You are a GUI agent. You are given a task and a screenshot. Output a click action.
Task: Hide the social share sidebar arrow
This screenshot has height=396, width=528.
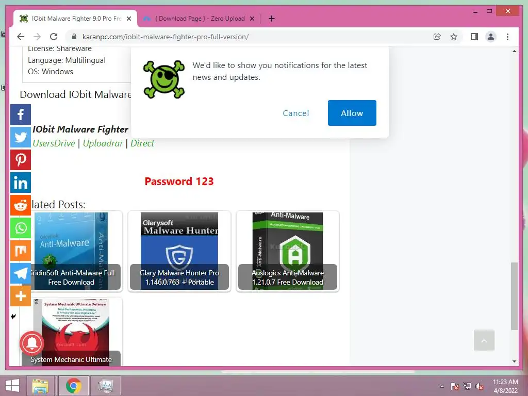coord(13,316)
